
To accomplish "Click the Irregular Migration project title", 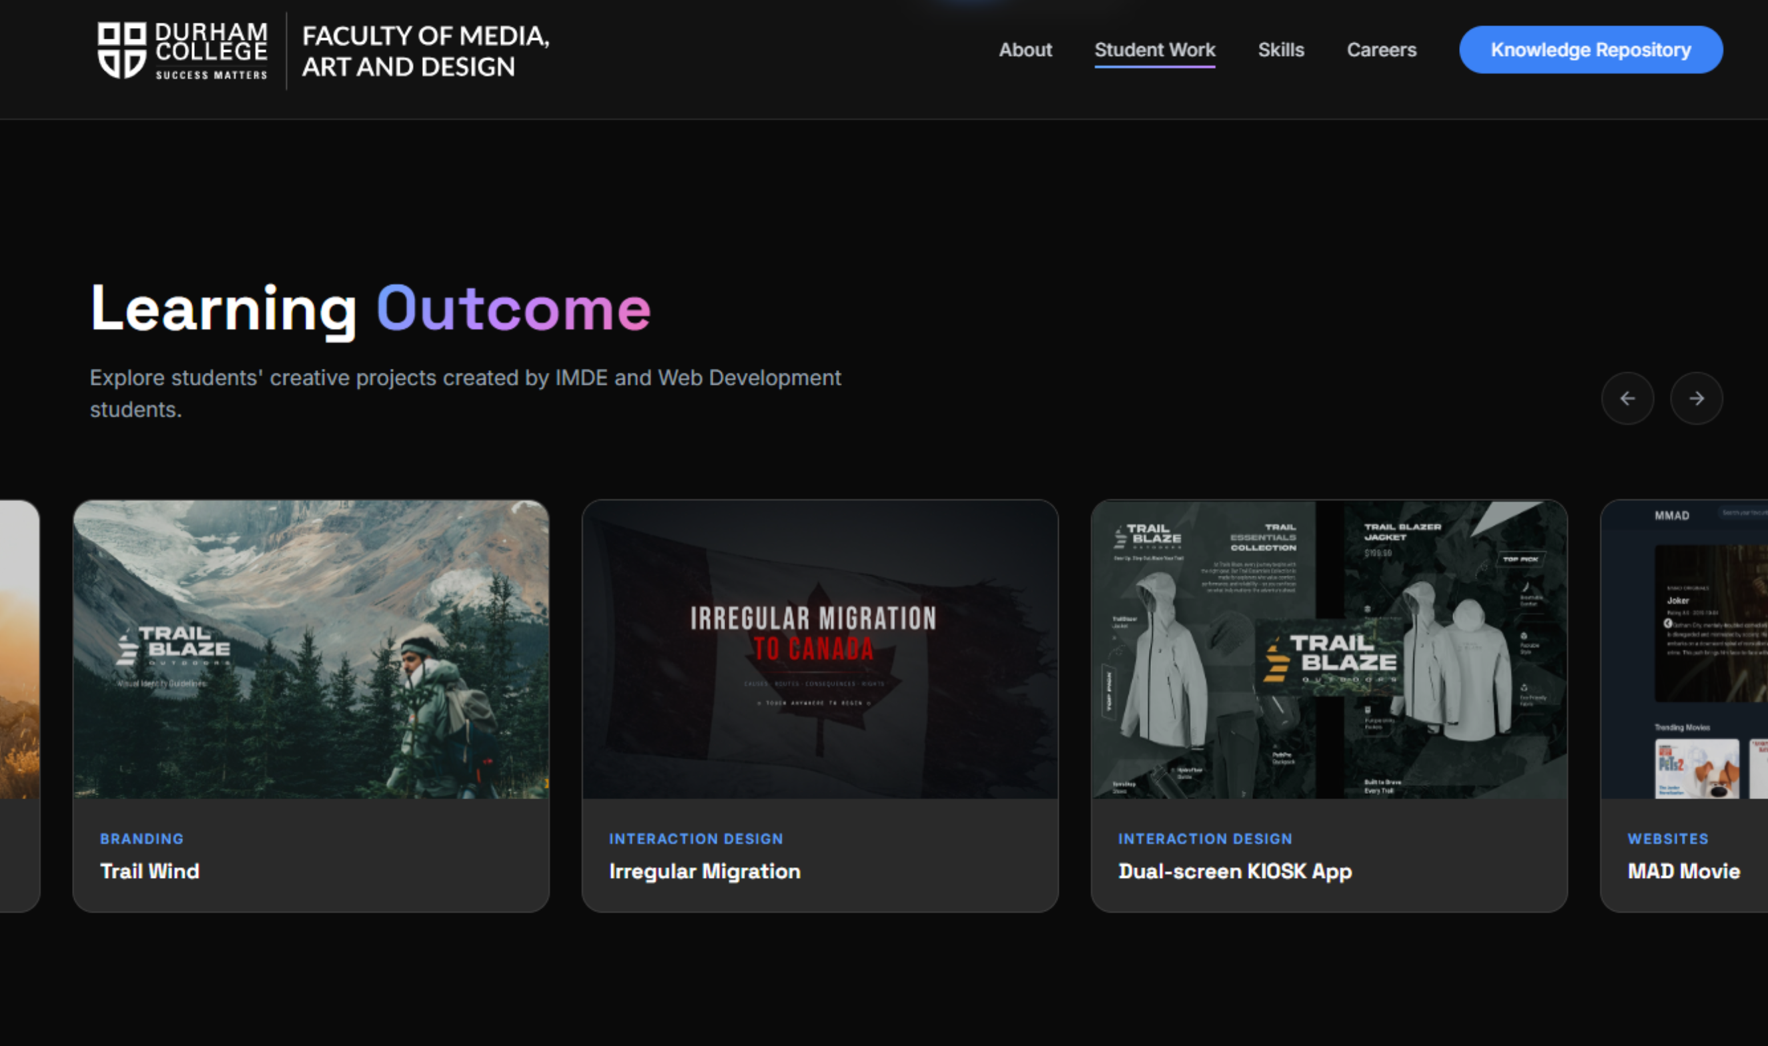I will coord(705,871).
